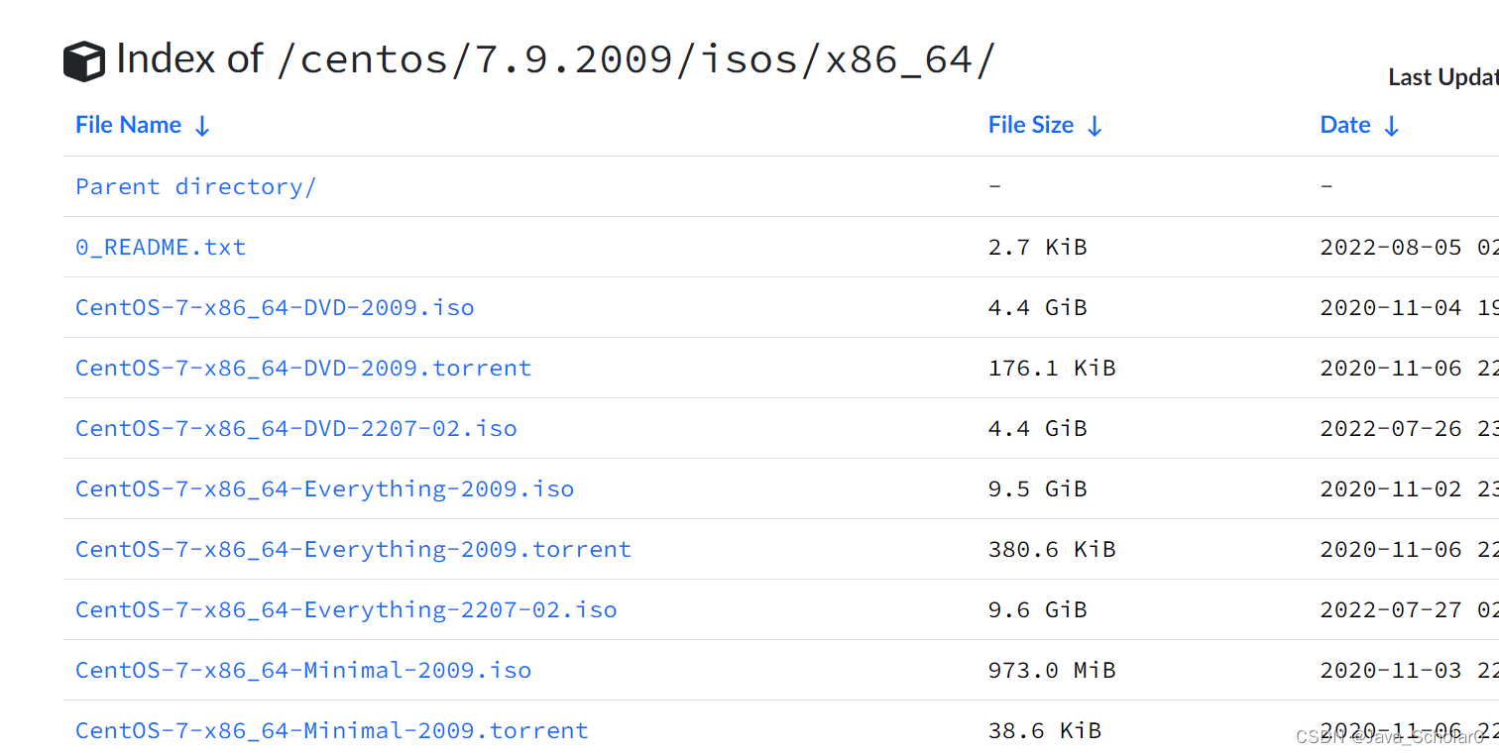
Task: Click the Last Update label
Action: [x=1443, y=77]
